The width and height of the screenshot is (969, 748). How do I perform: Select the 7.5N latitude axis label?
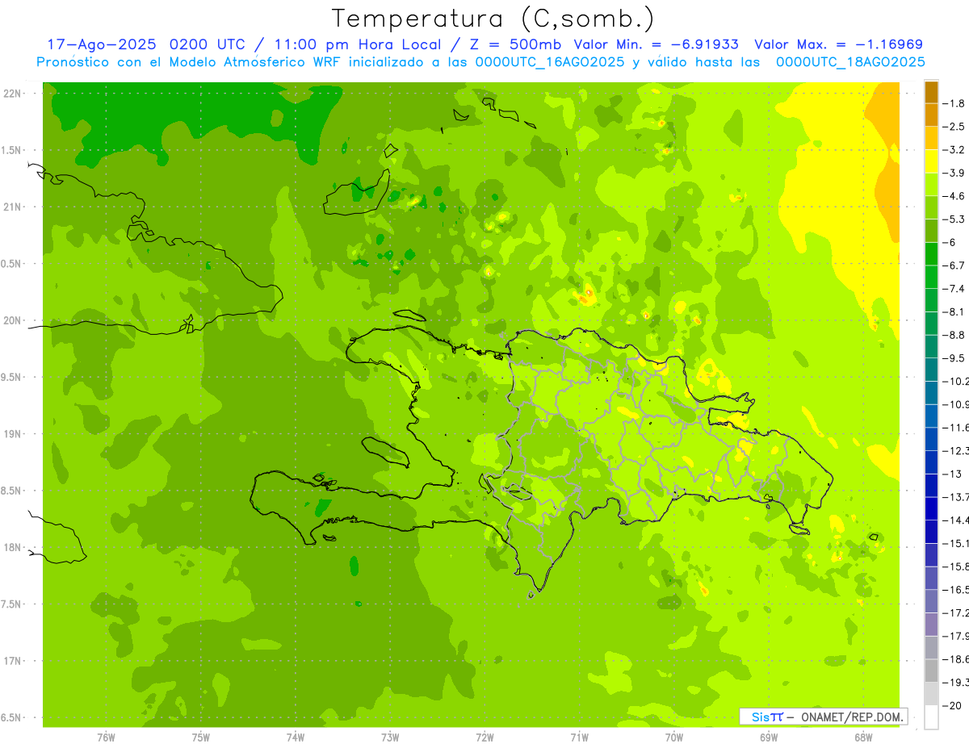(12, 604)
